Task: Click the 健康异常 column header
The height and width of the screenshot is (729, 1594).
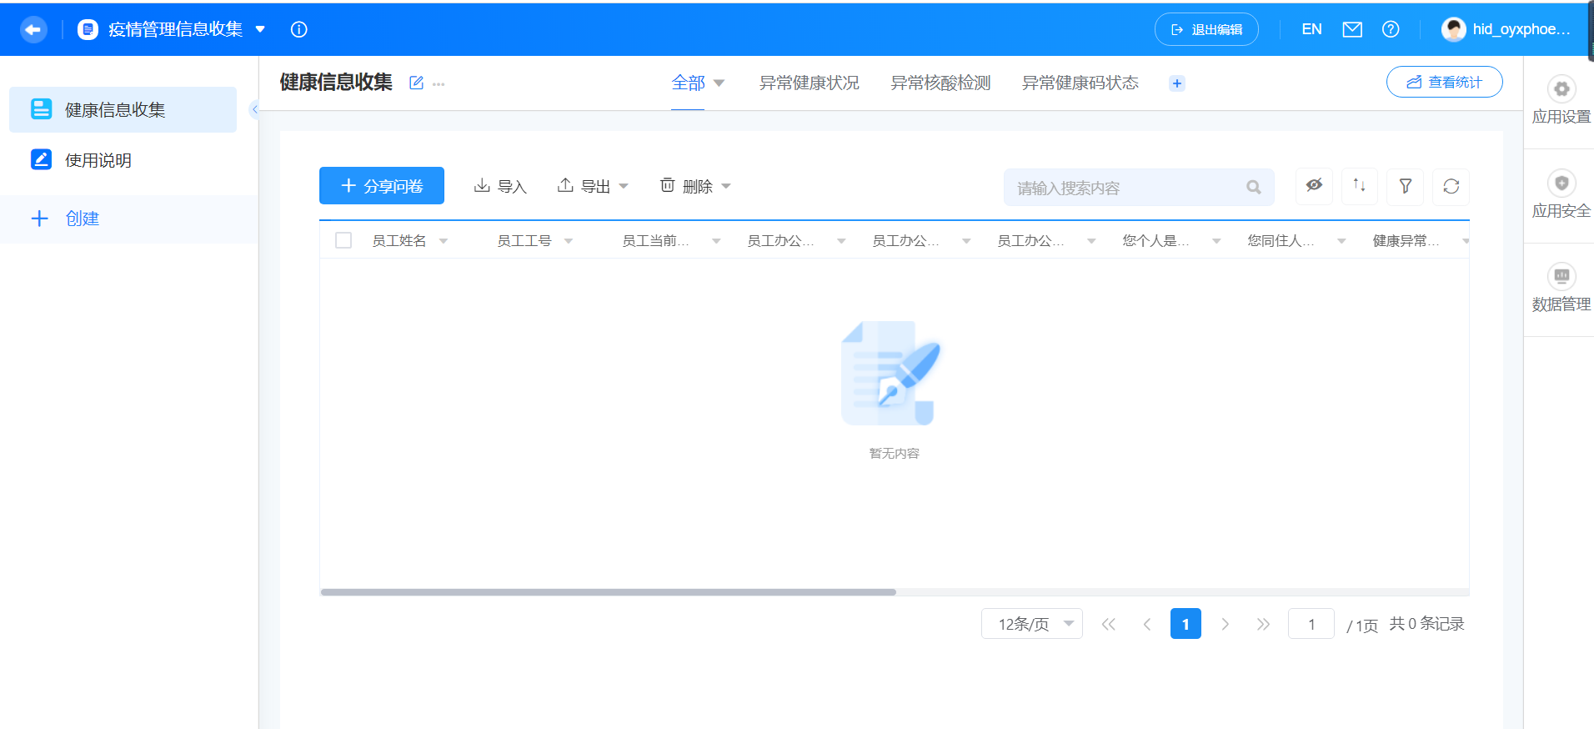Action: pyautogui.click(x=1406, y=241)
